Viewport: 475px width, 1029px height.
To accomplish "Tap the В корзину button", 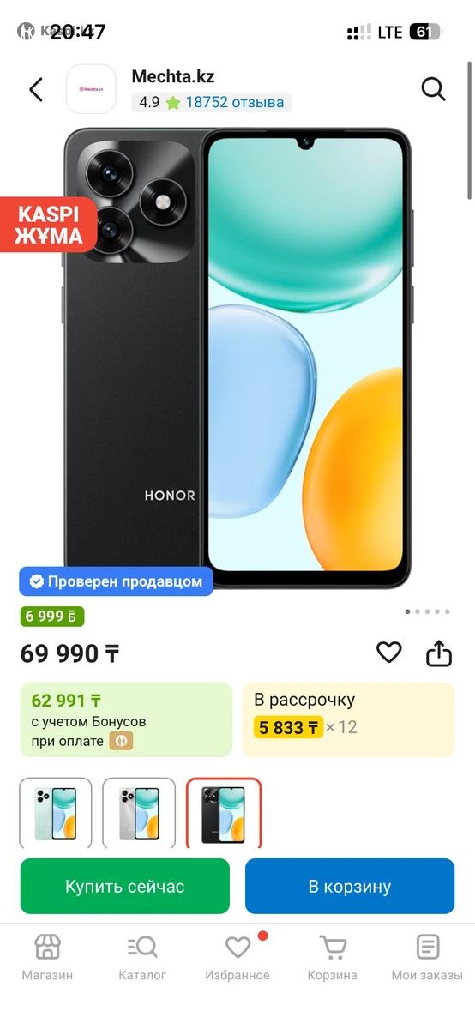I will [350, 886].
